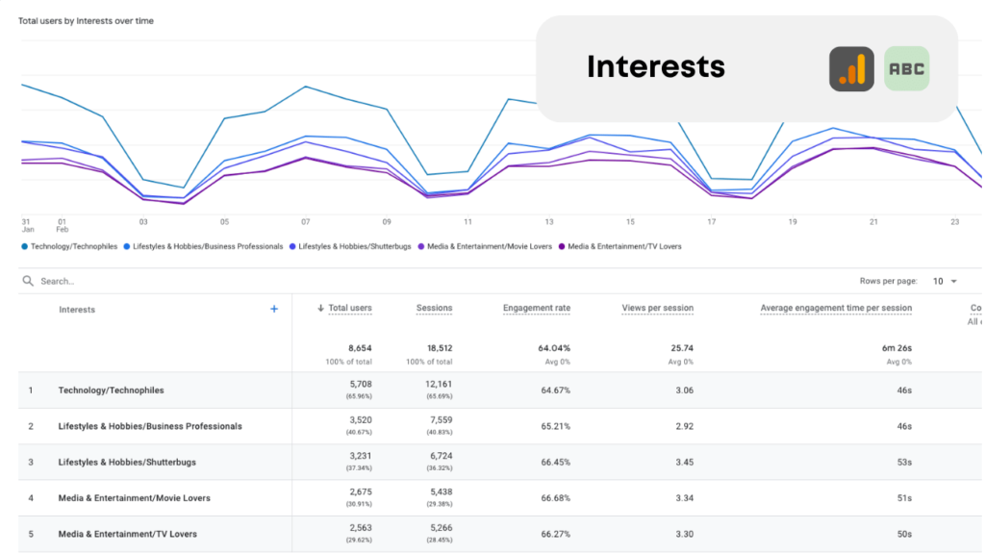This screenshot has width=985, height=554.
Task: Click the Movie Lovers legend color dot
Action: [x=420, y=246]
